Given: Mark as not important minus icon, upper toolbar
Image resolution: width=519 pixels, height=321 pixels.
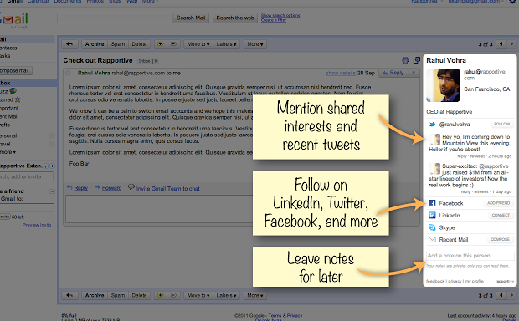Looking at the screenshot, I should (173, 44).
